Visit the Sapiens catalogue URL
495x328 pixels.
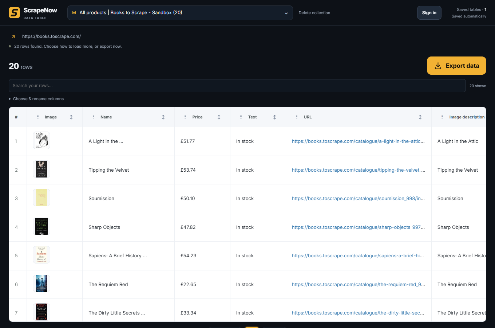pyautogui.click(x=358, y=256)
